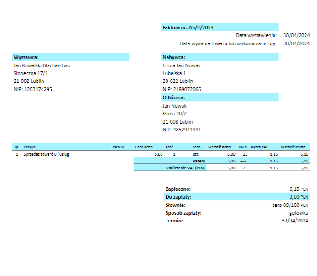The height and width of the screenshot is (276, 317).
Task: Click the Cena netto column header
Action: 144,147
